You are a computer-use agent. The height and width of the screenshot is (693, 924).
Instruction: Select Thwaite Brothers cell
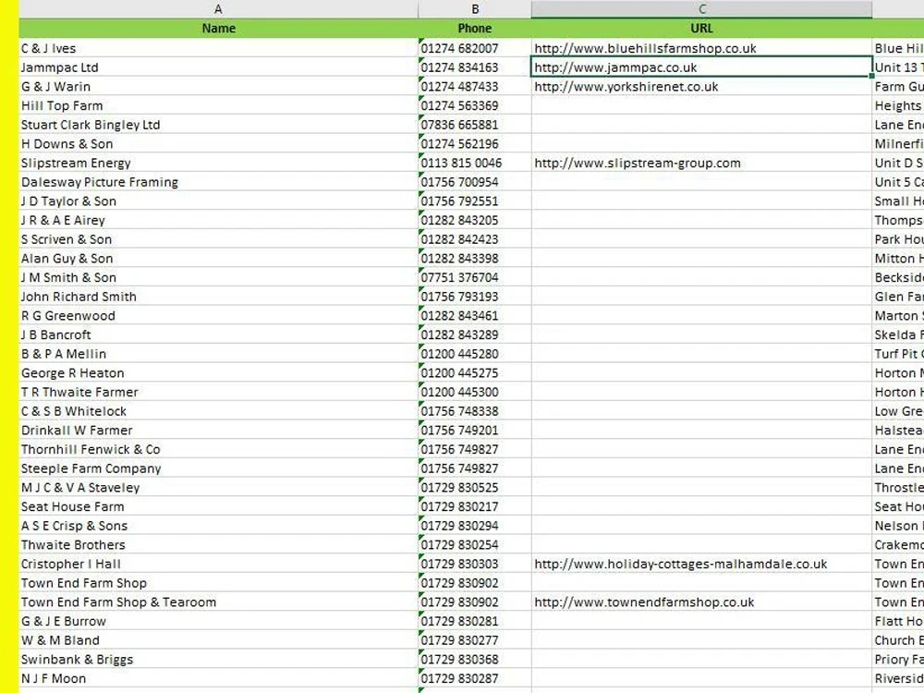click(x=218, y=544)
